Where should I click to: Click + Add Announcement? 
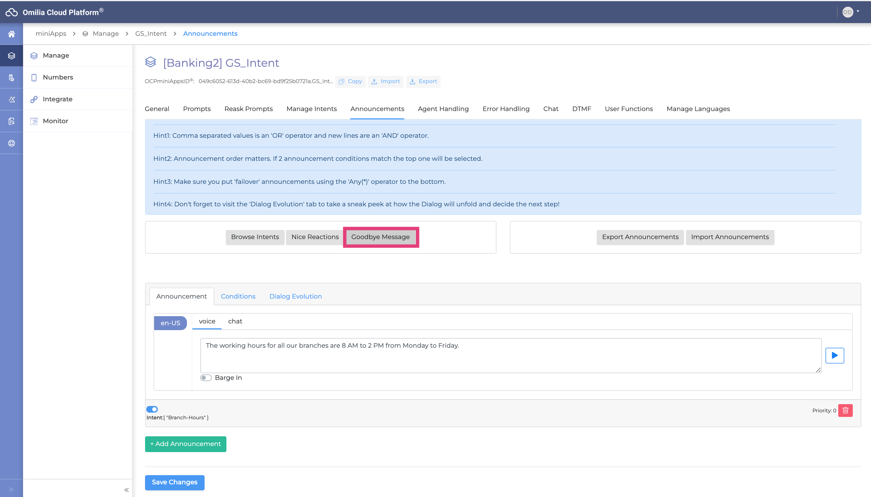(185, 444)
